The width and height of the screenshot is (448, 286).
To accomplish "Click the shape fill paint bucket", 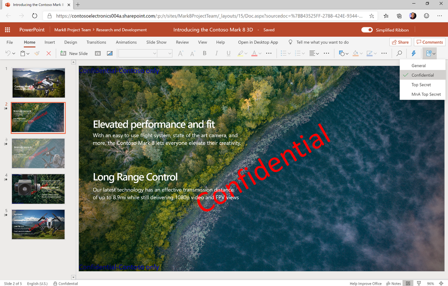I will 356,53.
